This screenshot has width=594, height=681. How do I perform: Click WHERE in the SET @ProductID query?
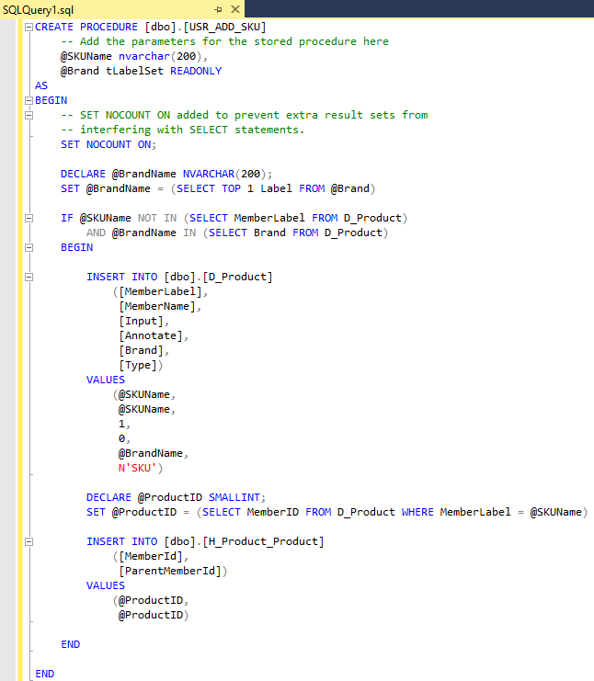[417, 512]
